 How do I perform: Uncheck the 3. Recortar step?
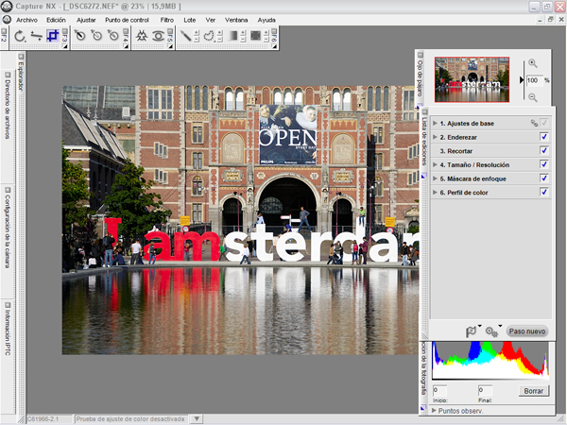point(544,150)
